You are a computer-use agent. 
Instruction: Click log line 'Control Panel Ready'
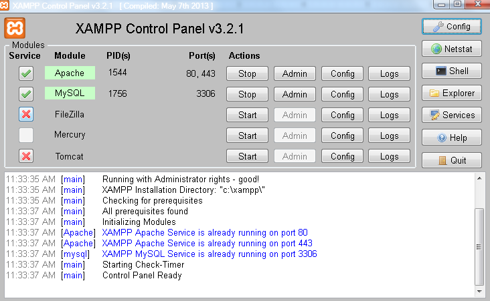142,276
